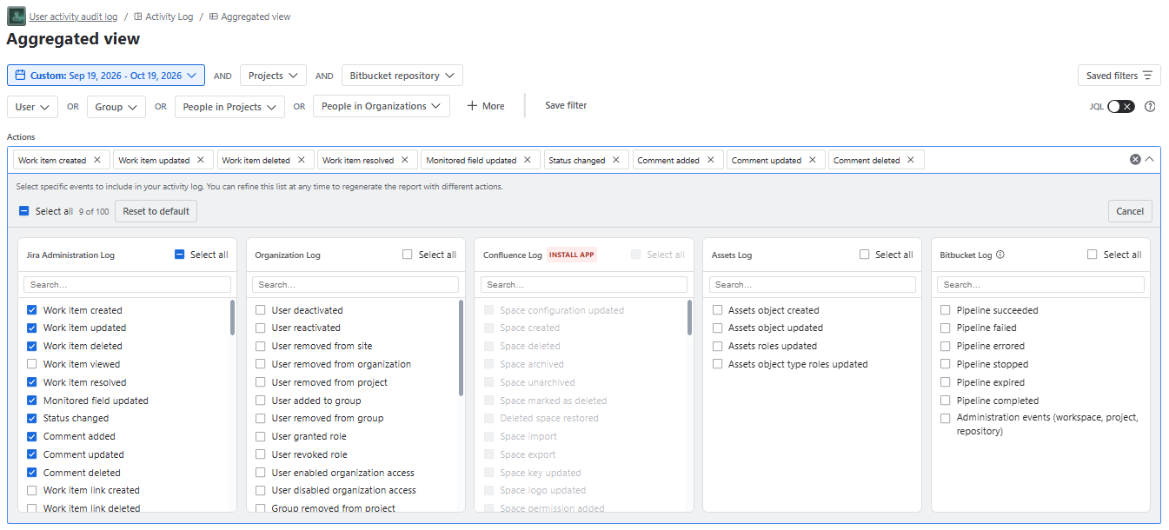Uncheck the Status changed checkbox

click(x=32, y=418)
